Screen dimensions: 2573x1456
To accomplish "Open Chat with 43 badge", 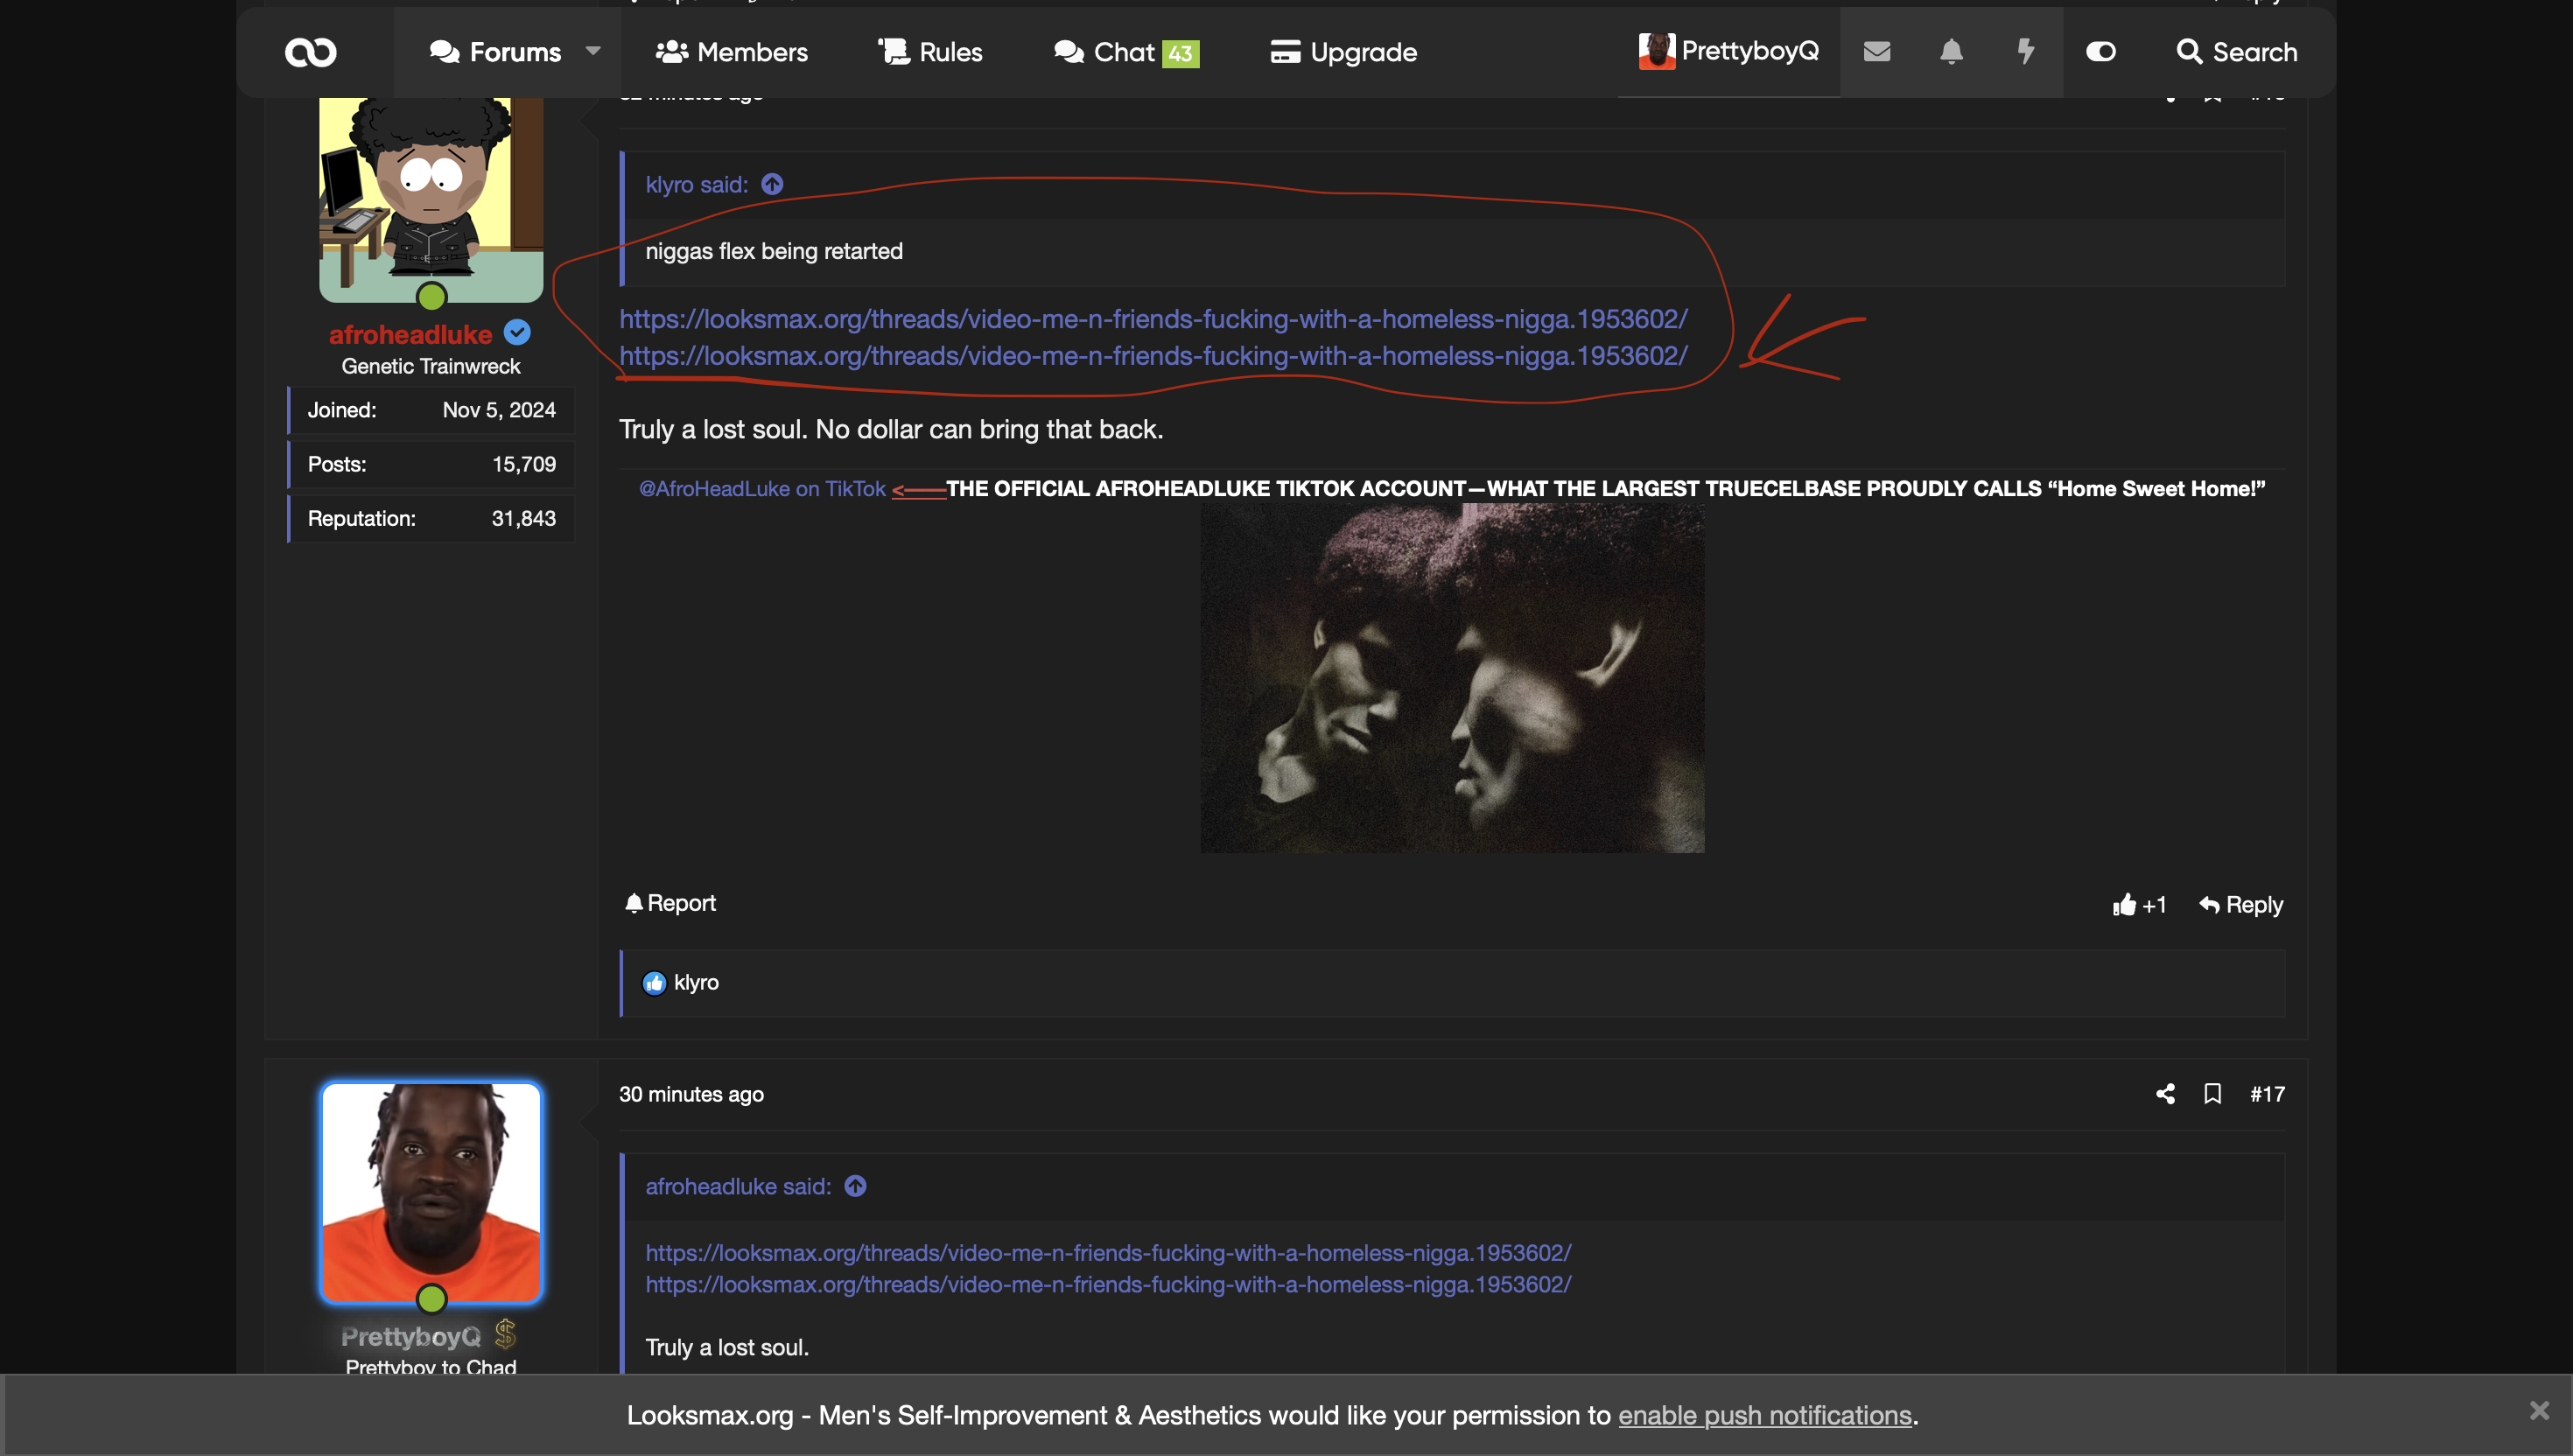I will coord(1126,52).
